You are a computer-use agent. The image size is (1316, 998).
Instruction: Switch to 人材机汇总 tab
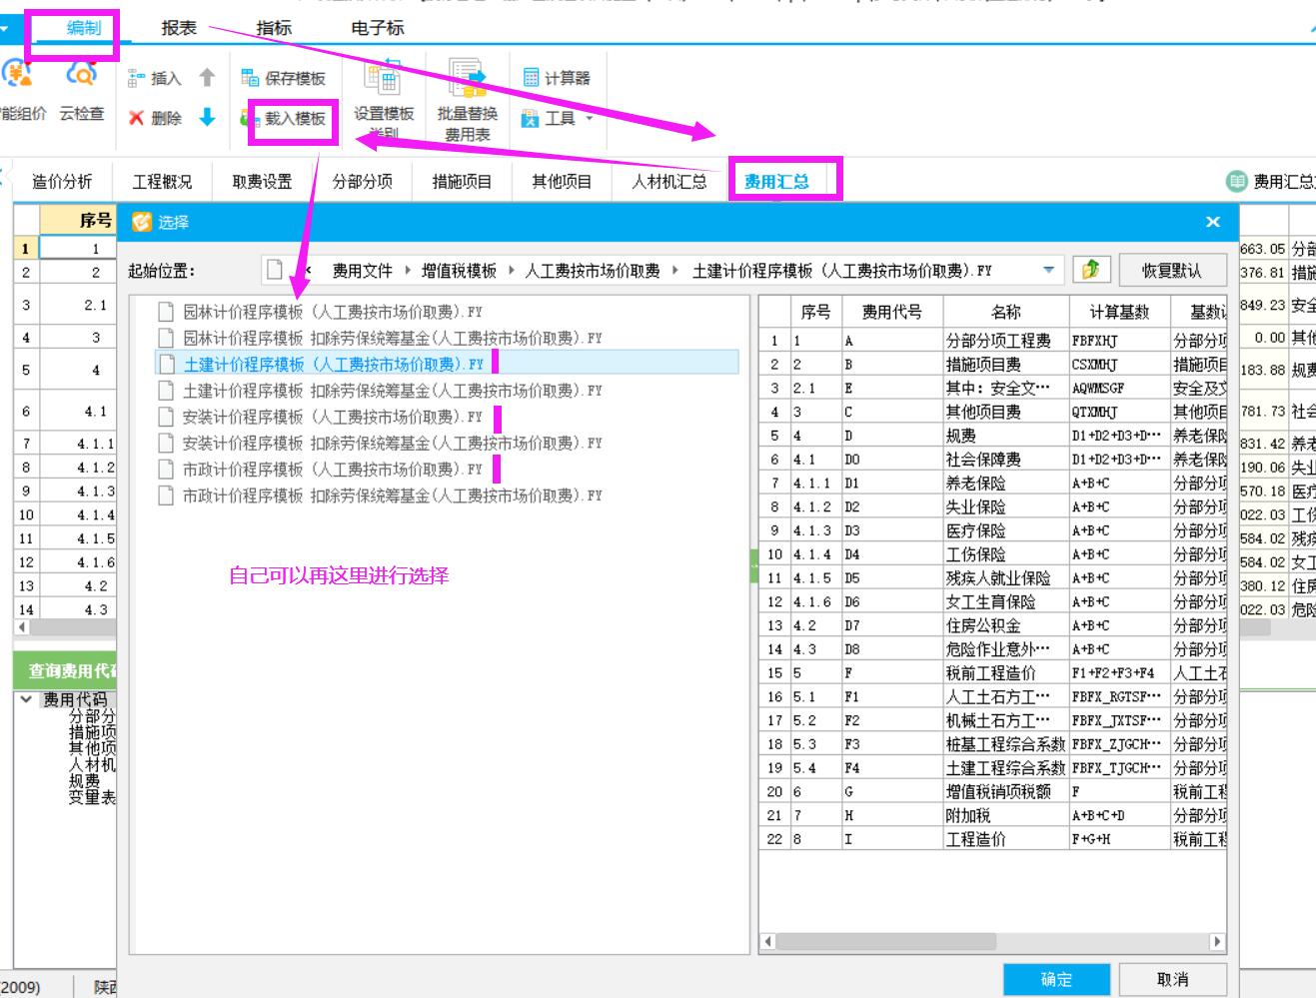point(669,181)
